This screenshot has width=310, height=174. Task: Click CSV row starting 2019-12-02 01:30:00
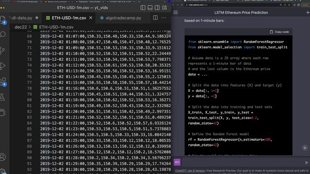106,169
